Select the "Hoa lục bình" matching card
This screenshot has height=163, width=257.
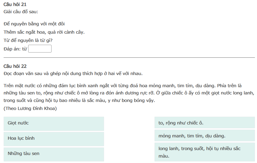(54, 138)
